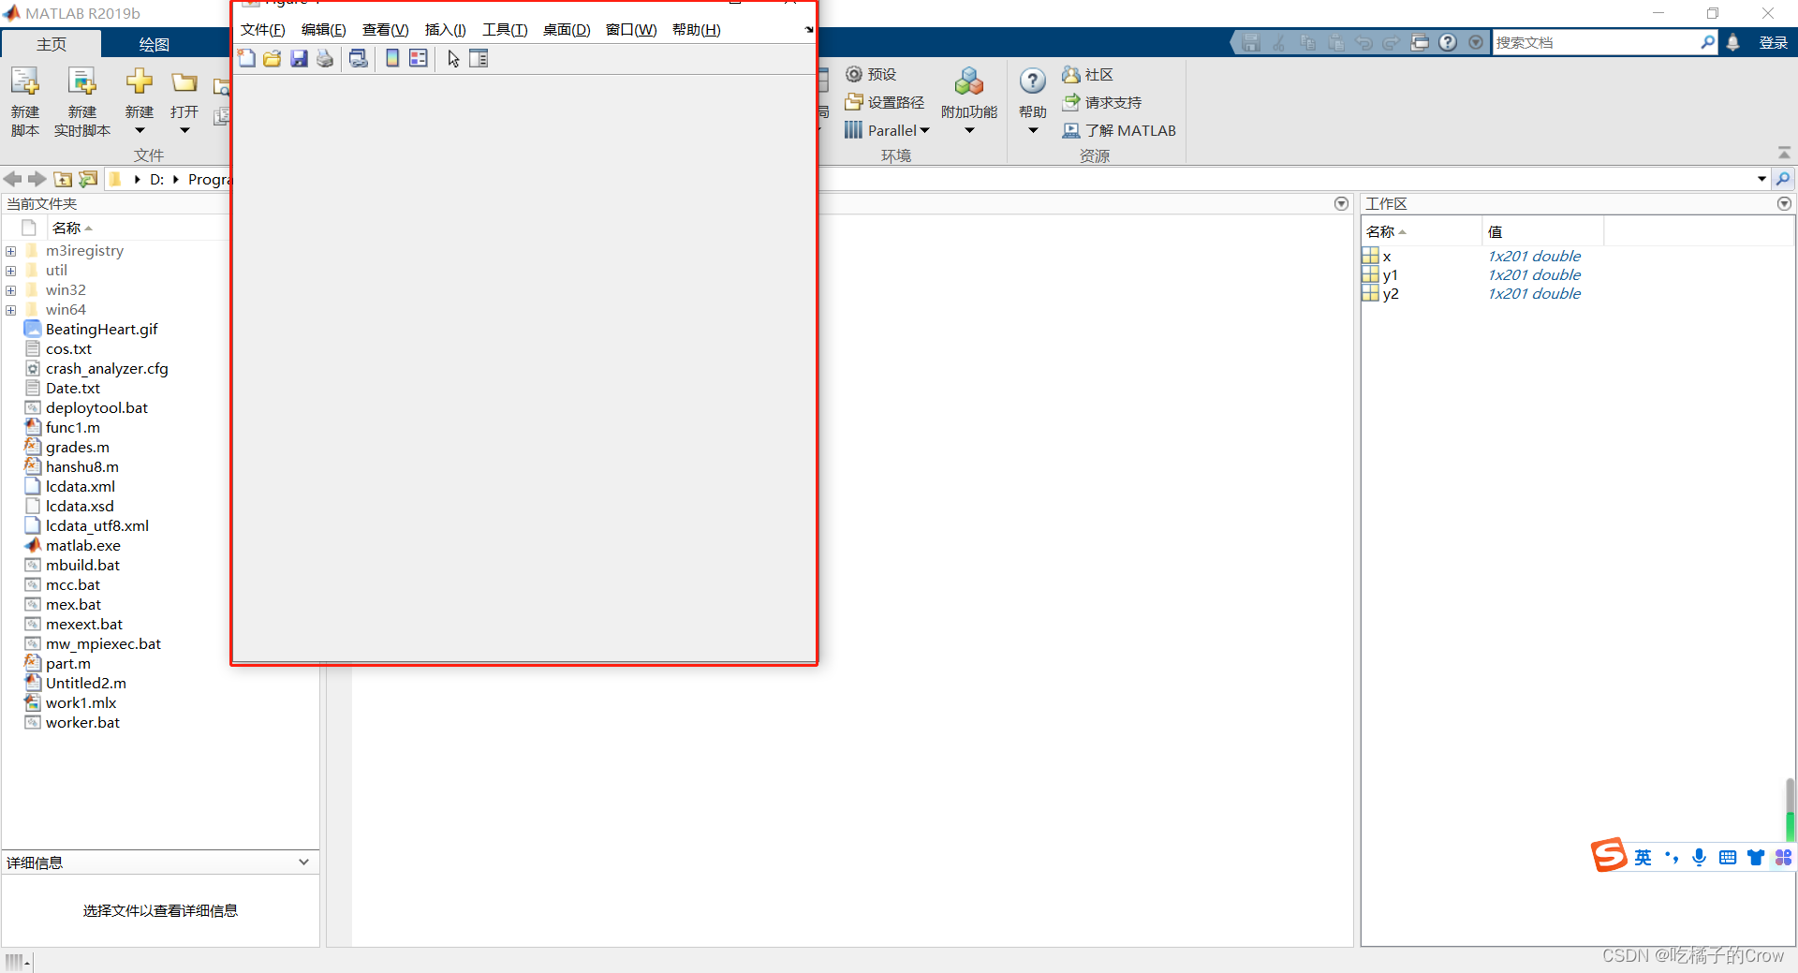Image resolution: width=1798 pixels, height=973 pixels.
Task: Click Open File icon in Figure toolbar
Action: point(273,59)
